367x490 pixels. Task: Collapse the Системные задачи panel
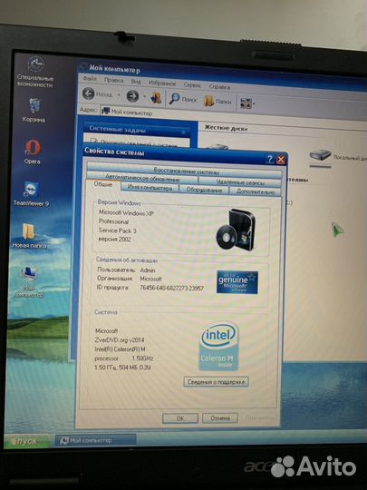(x=183, y=132)
